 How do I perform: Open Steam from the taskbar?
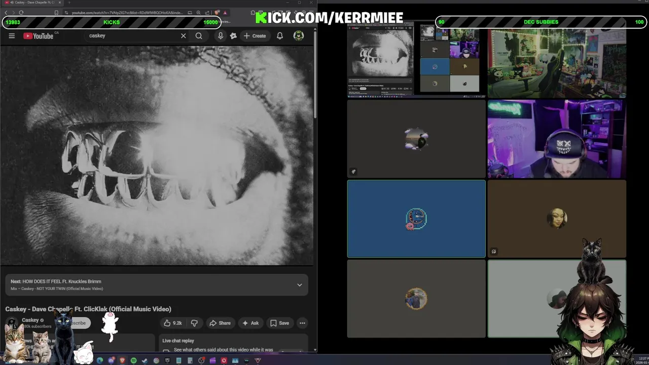coord(145,360)
